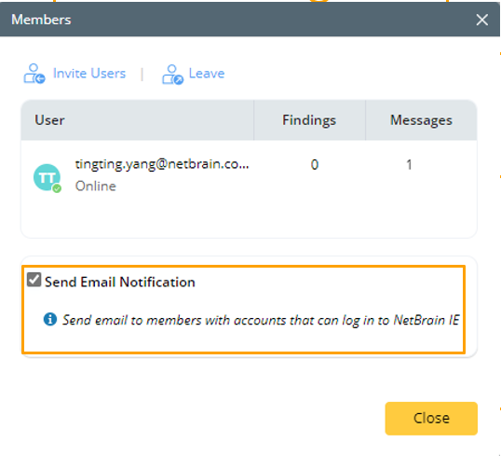Image resolution: width=501 pixels, height=456 pixels.
Task: Click the Leave person icon
Action: (172, 75)
